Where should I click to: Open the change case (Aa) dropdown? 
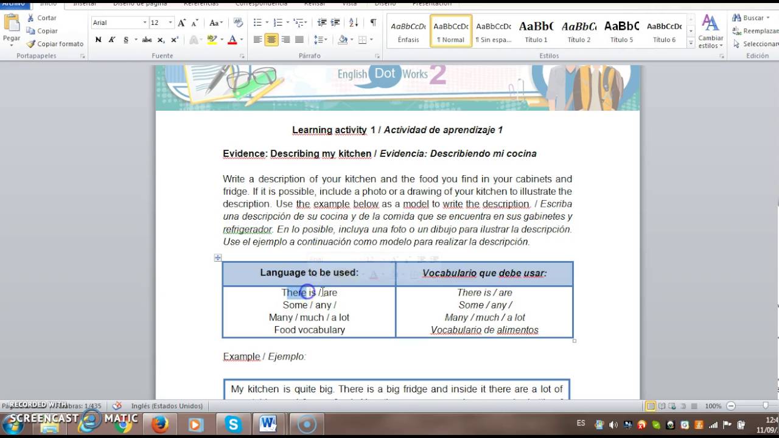215,23
